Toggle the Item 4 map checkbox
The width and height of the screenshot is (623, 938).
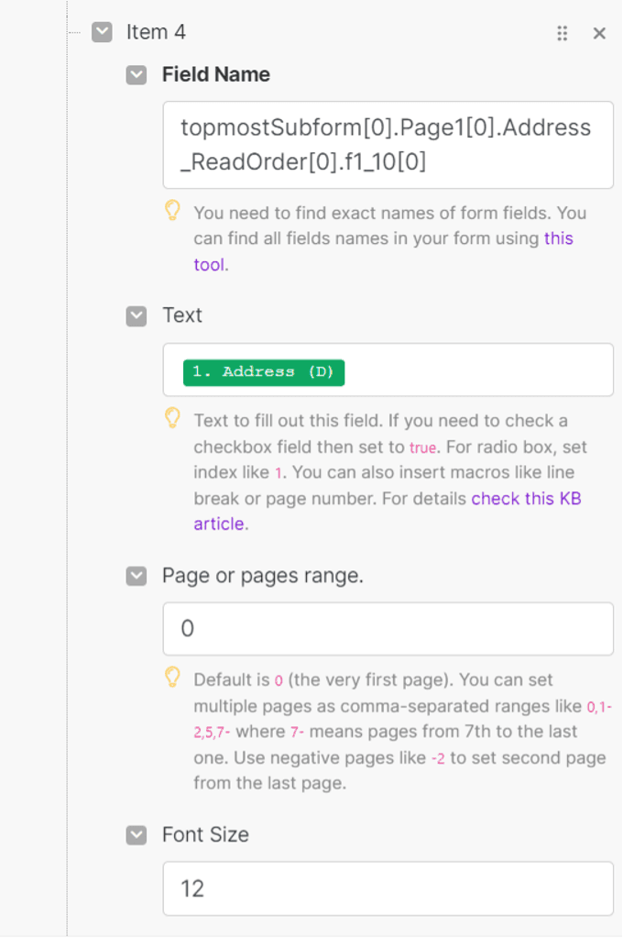(x=102, y=32)
